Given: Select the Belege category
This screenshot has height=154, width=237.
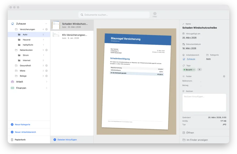Looking at the screenshot, I should coord(29,76).
